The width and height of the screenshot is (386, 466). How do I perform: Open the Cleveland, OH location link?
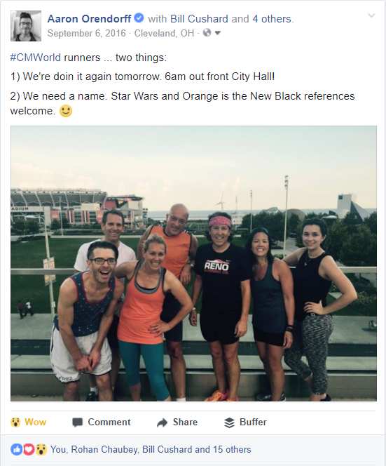coord(164,33)
